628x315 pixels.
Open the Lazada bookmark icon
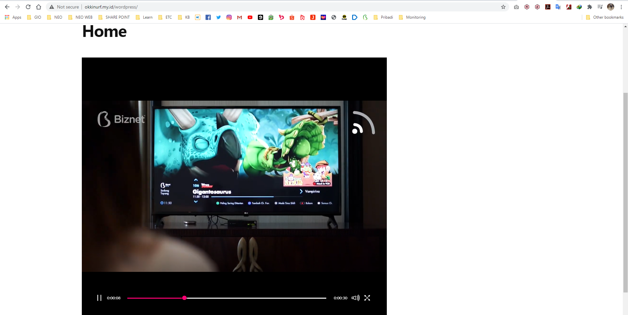pos(323,17)
